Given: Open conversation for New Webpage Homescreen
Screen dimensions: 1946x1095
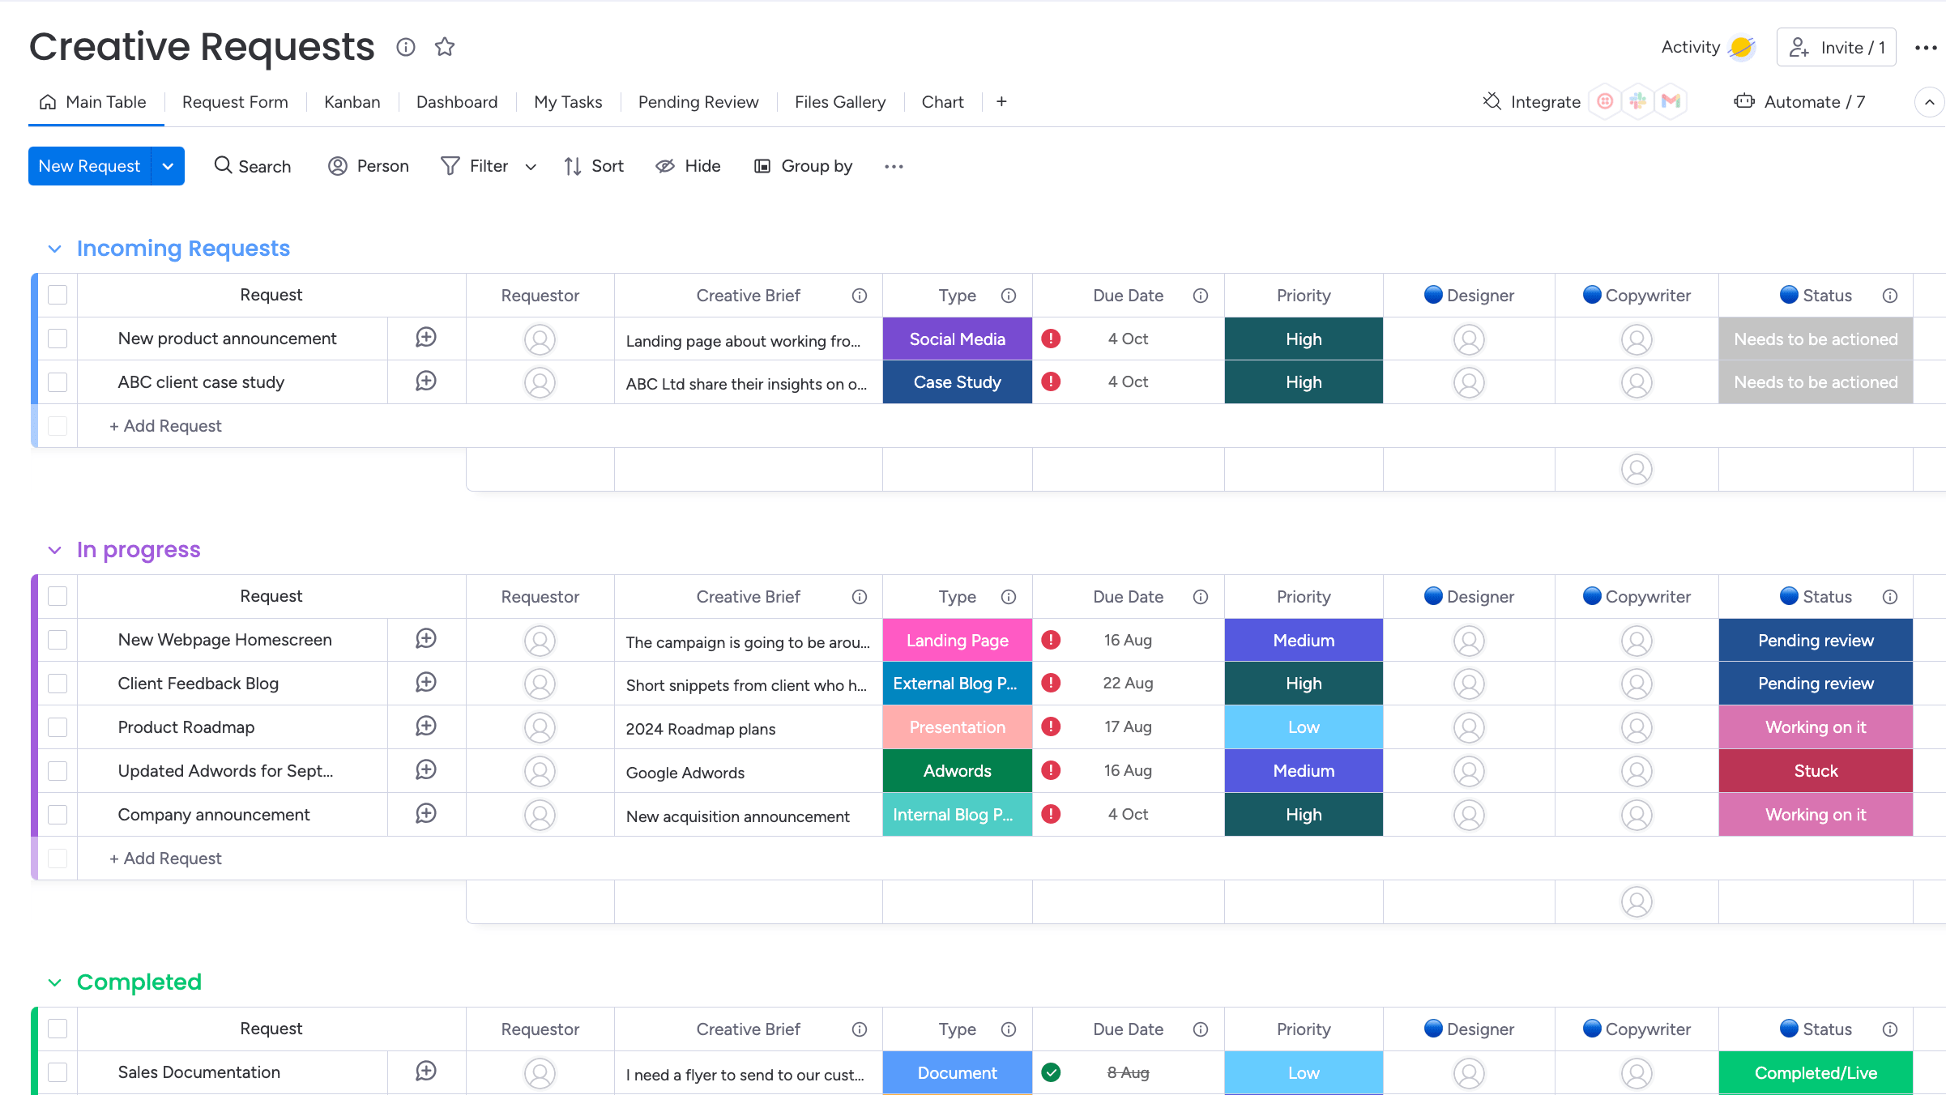Looking at the screenshot, I should (426, 639).
